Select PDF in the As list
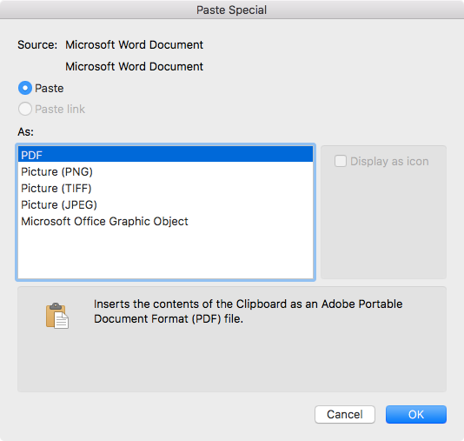Image resolution: width=464 pixels, height=441 pixels. [165, 155]
